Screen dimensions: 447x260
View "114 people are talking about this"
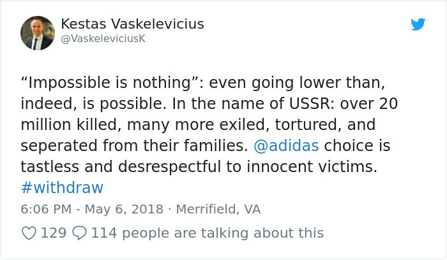coord(207,233)
